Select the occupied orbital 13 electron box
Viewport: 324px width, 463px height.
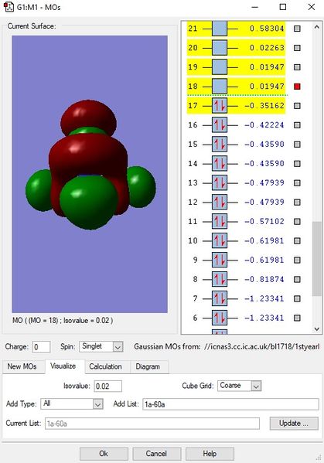(220, 182)
